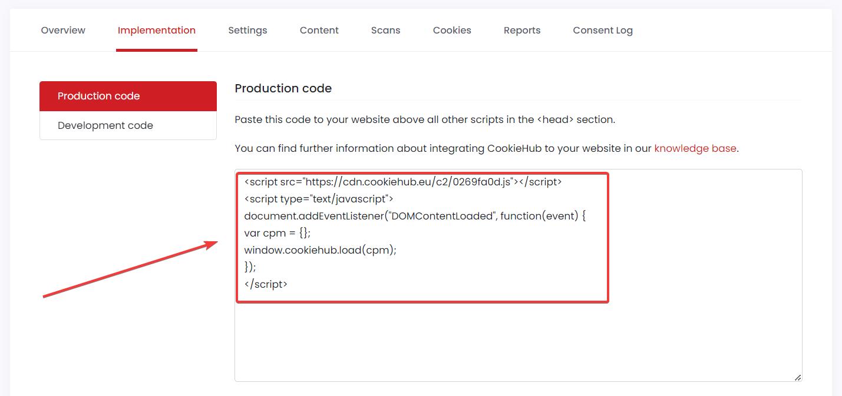Click the cdn.cookiehub.eu script src line
Image resolution: width=842 pixels, height=396 pixels.
pyautogui.click(x=403, y=182)
